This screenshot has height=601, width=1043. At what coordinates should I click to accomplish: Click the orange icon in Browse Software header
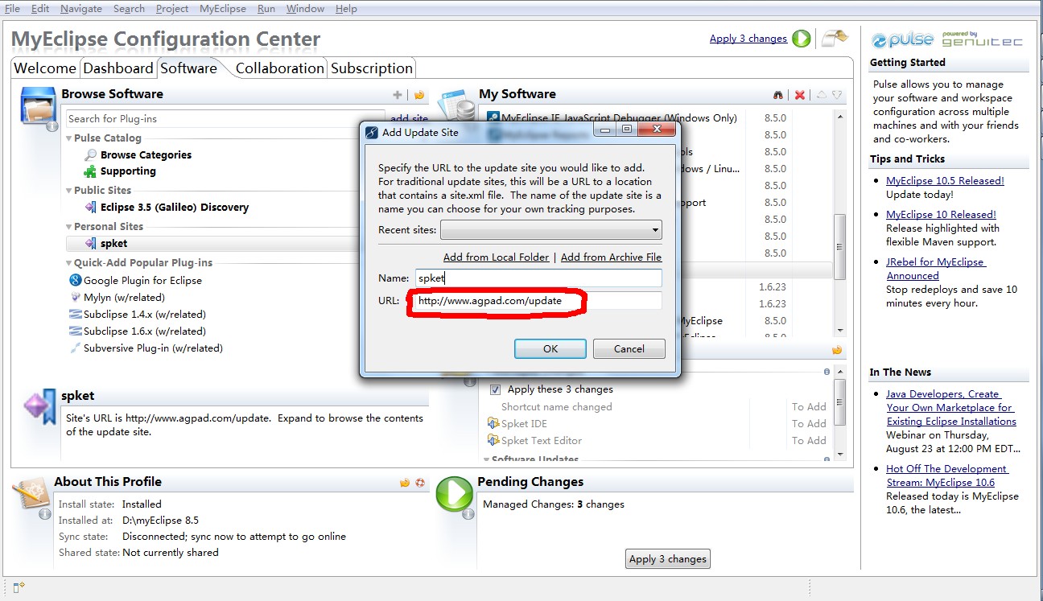click(x=419, y=95)
